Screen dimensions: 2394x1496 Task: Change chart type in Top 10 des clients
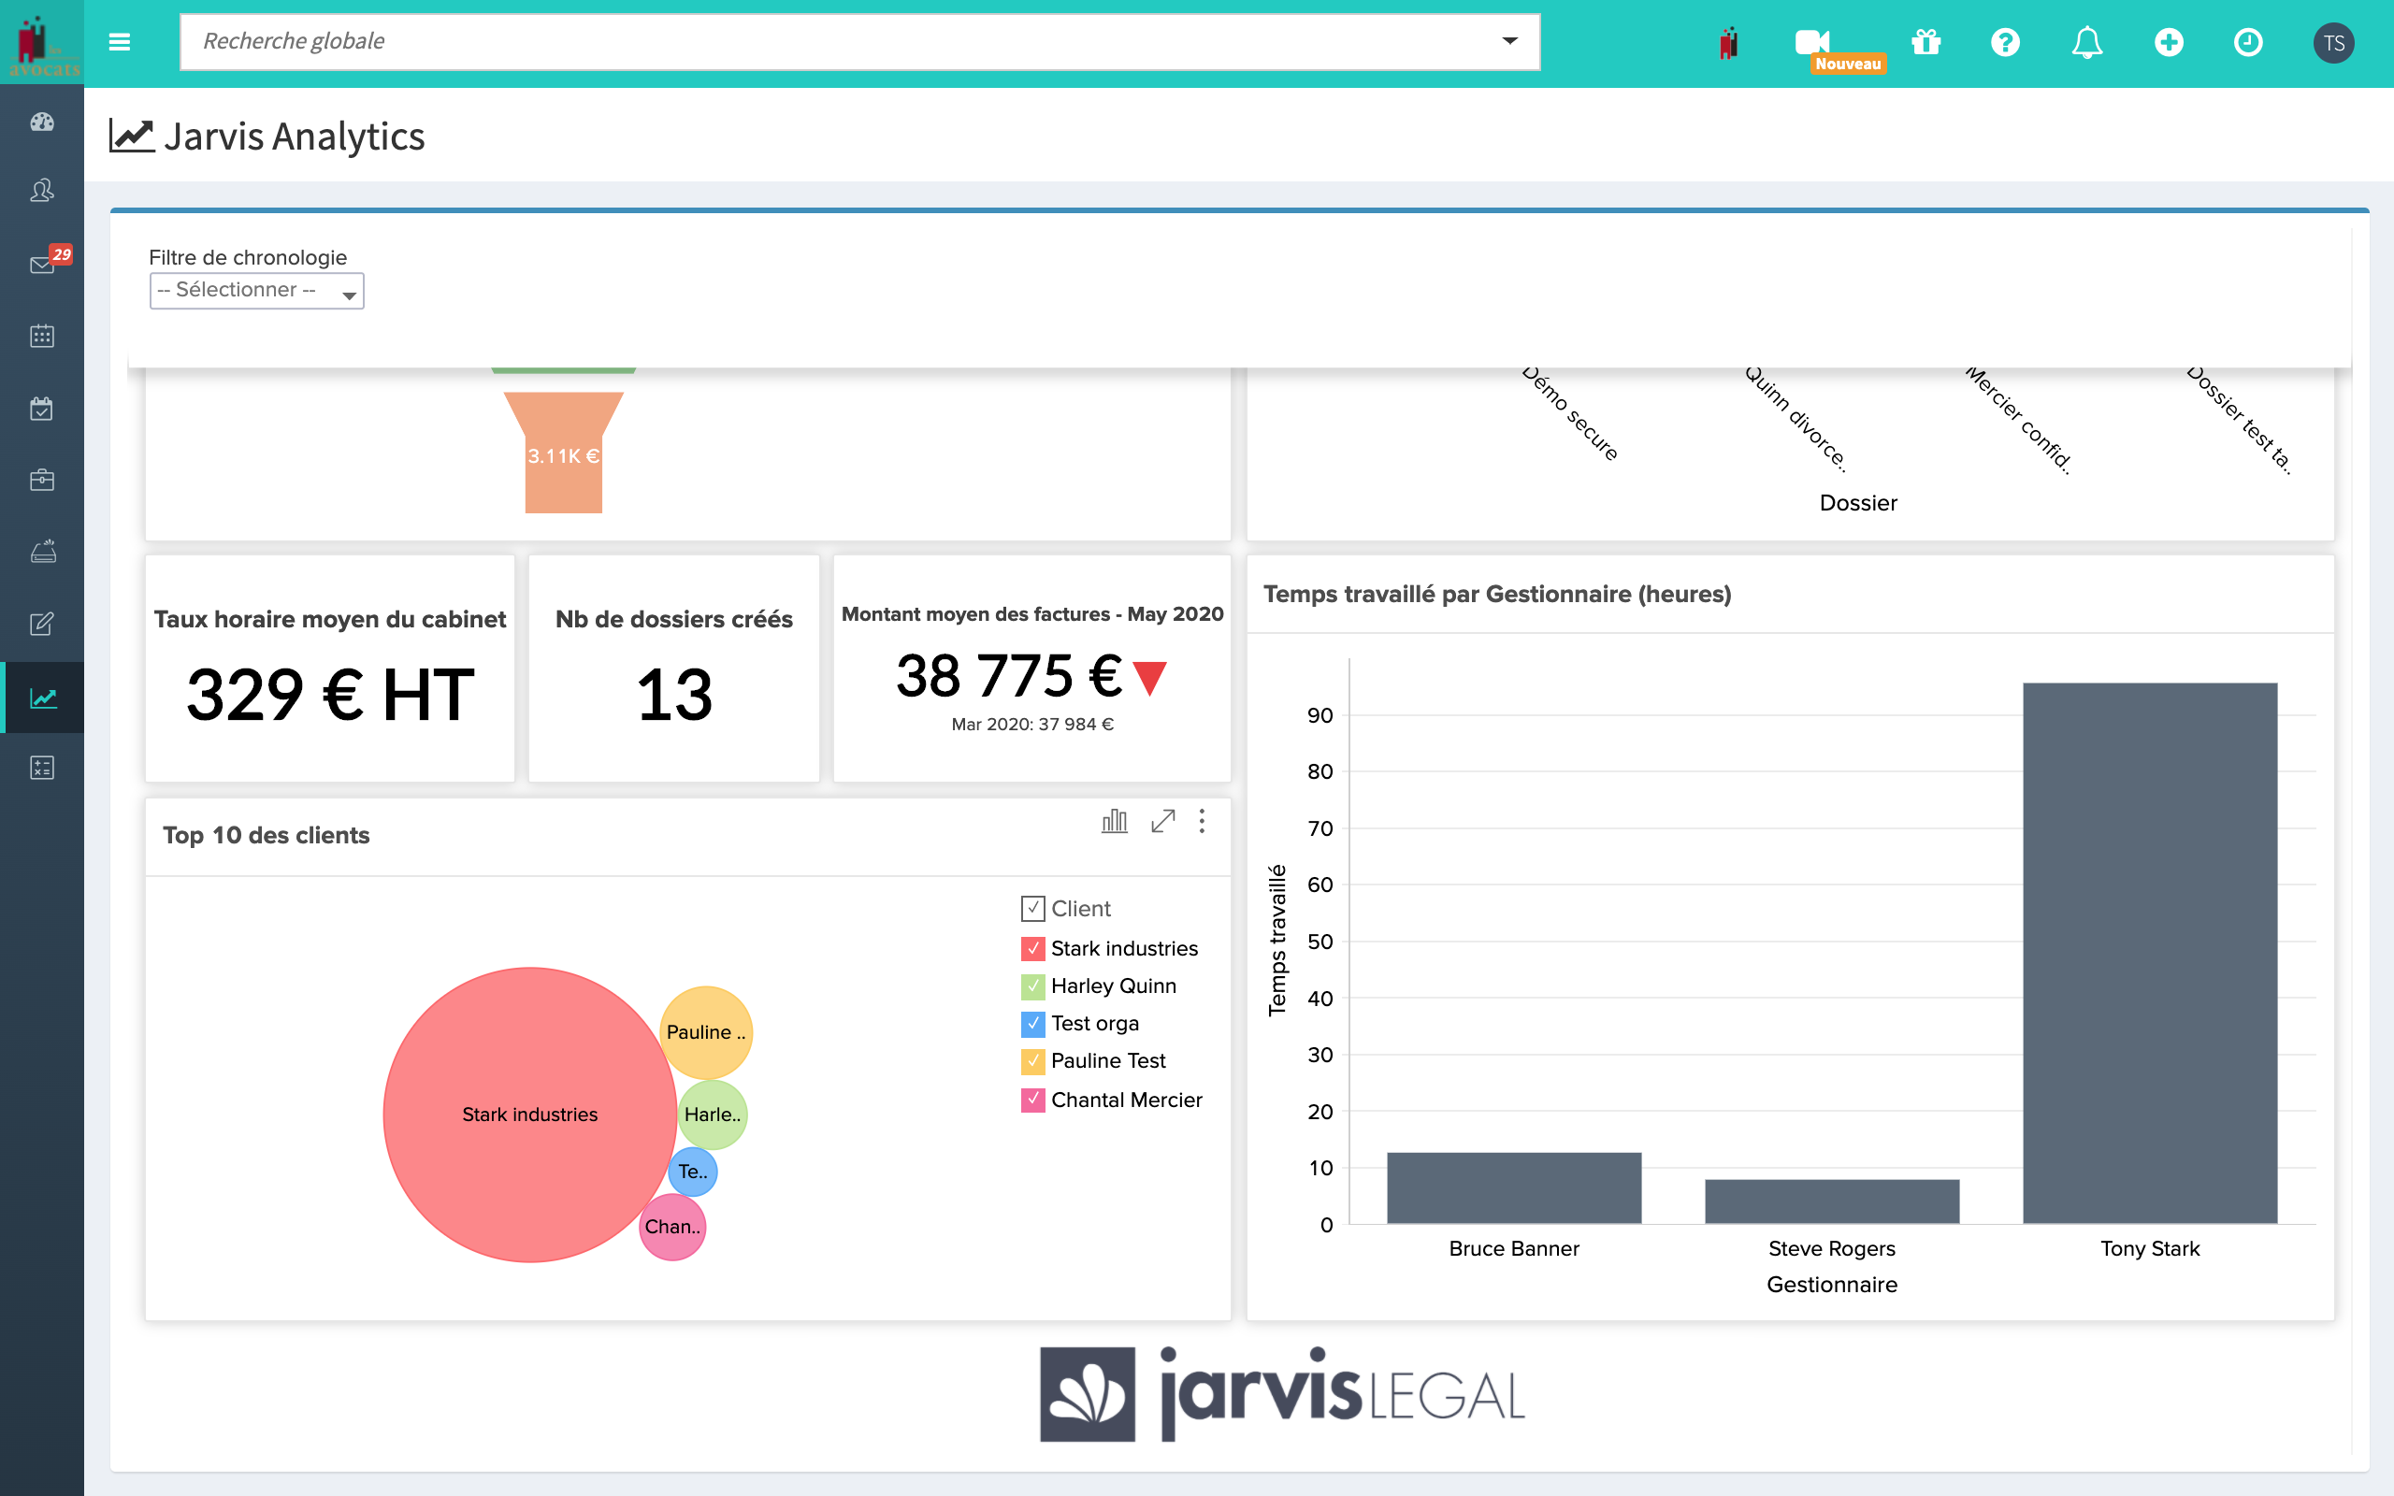1115,820
